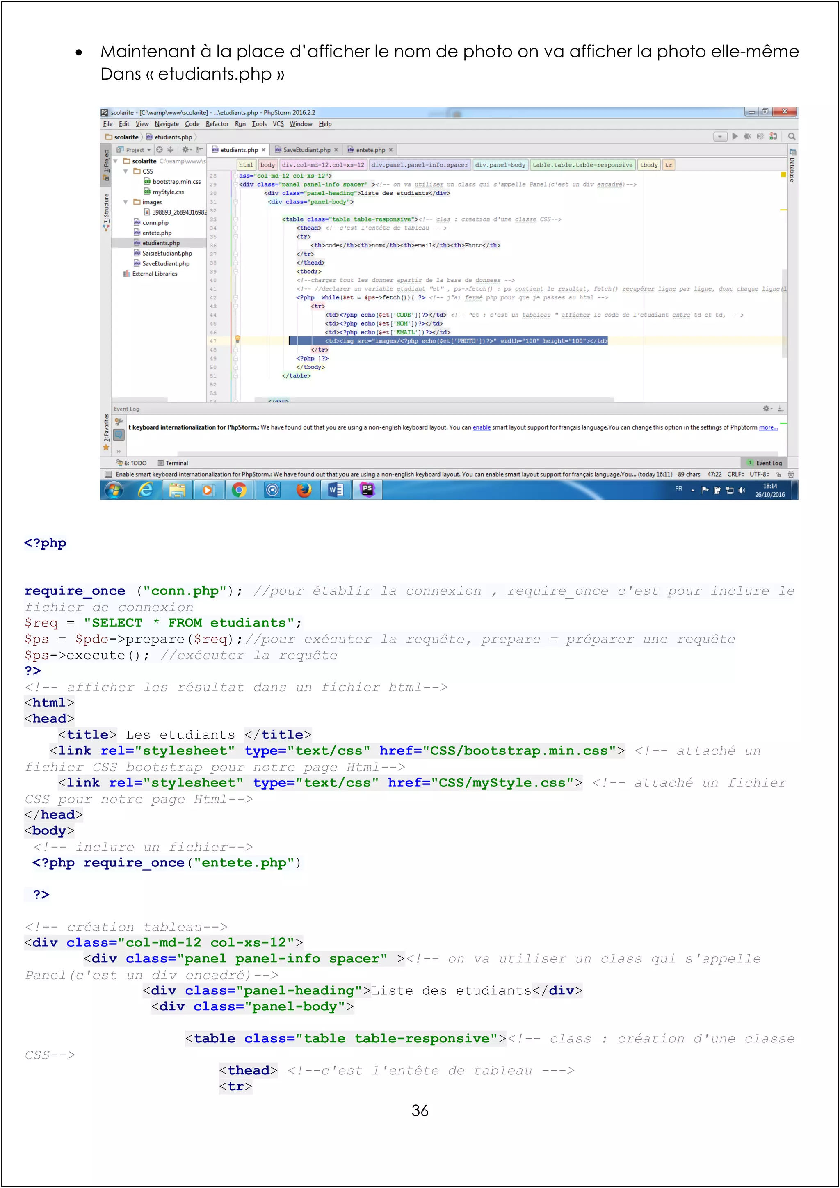
Task: Open the run configuration dropdown
Action: (720, 137)
